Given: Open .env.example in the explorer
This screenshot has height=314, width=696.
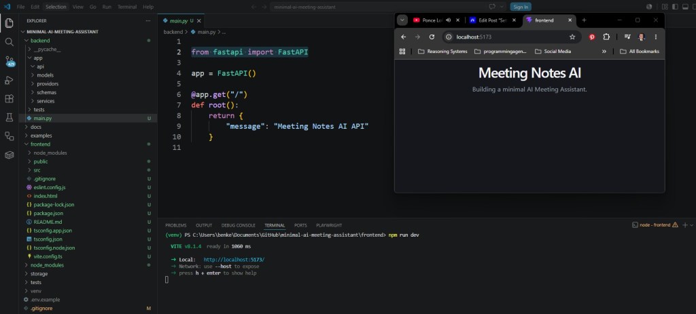Looking at the screenshot, I should tap(45, 300).
